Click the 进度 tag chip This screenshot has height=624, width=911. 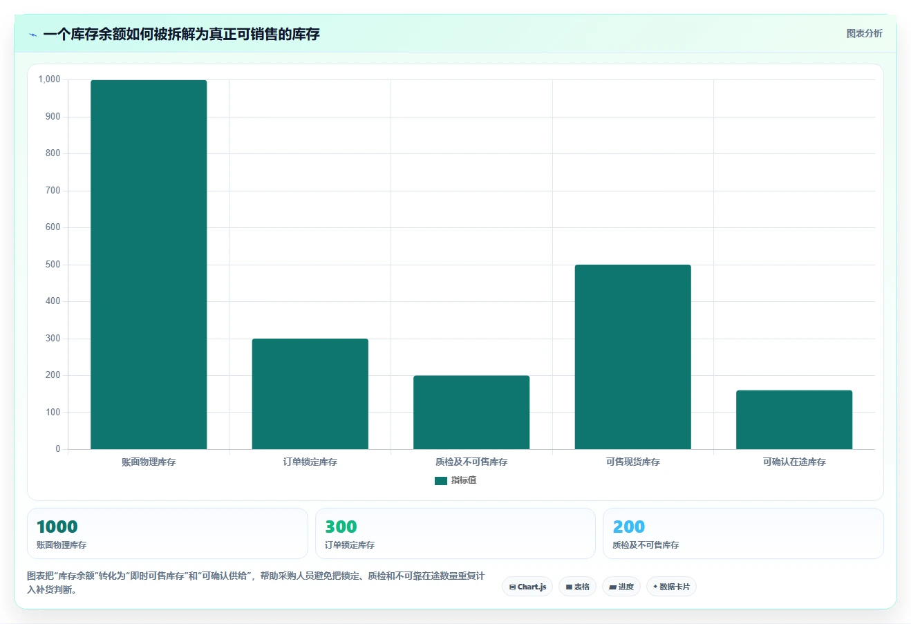[x=621, y=587]
